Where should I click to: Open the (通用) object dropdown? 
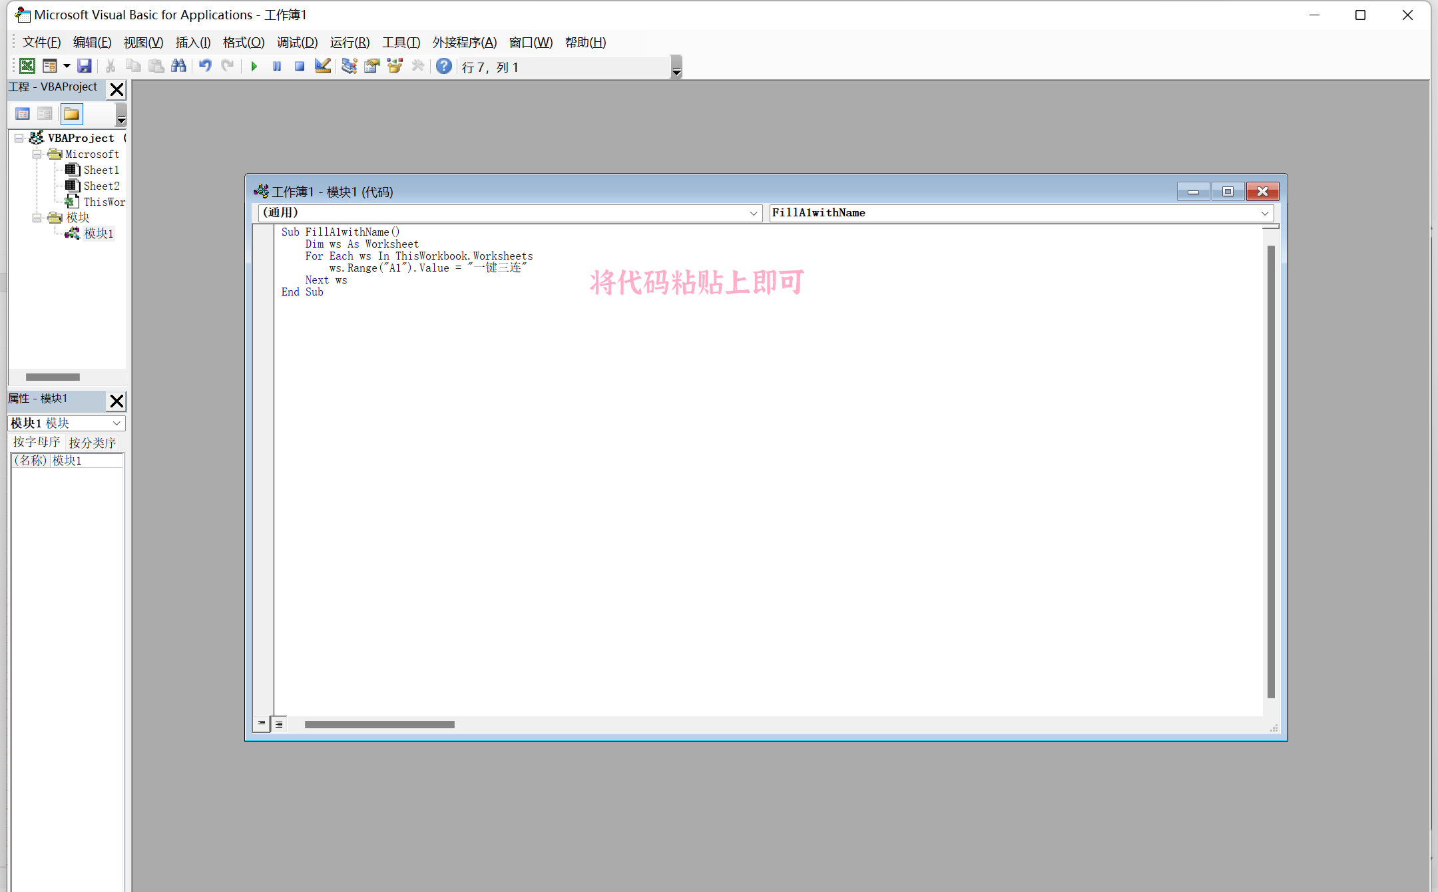(753, 212)
